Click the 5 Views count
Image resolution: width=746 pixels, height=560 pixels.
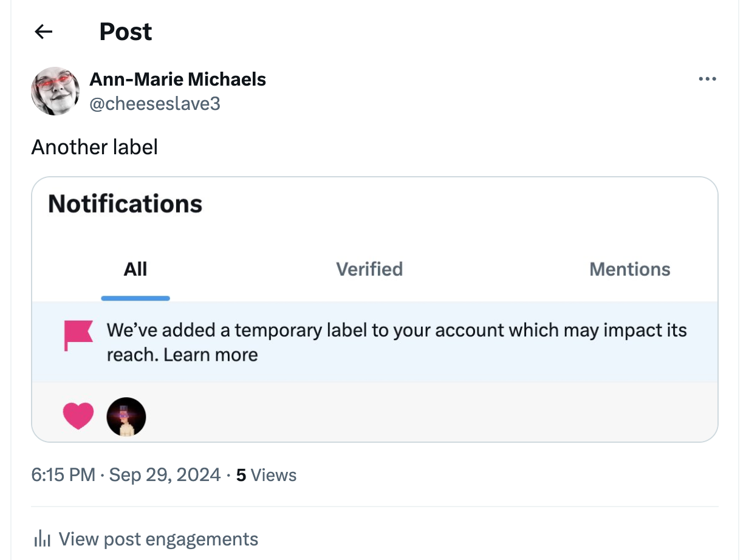pyautogui.click(x=266, y=475)
